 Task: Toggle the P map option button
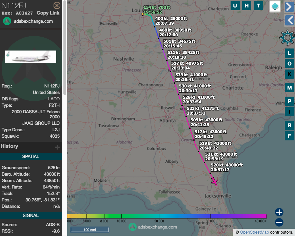coord(289,101)
